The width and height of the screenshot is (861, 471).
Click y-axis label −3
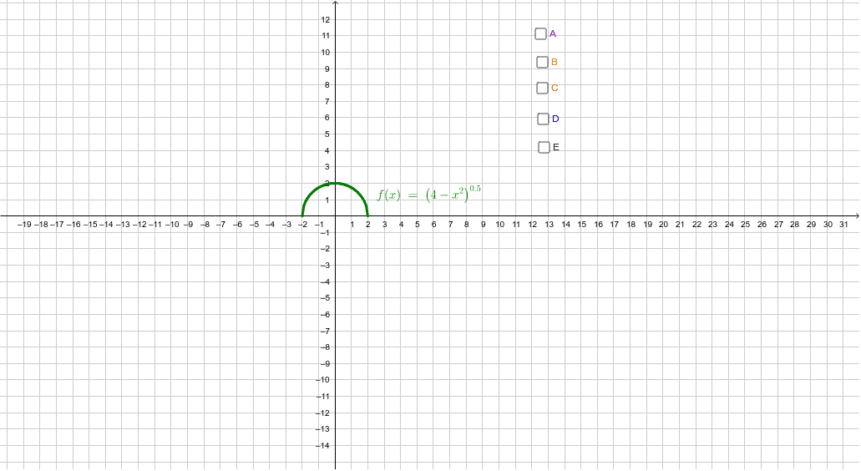[325, 265]
